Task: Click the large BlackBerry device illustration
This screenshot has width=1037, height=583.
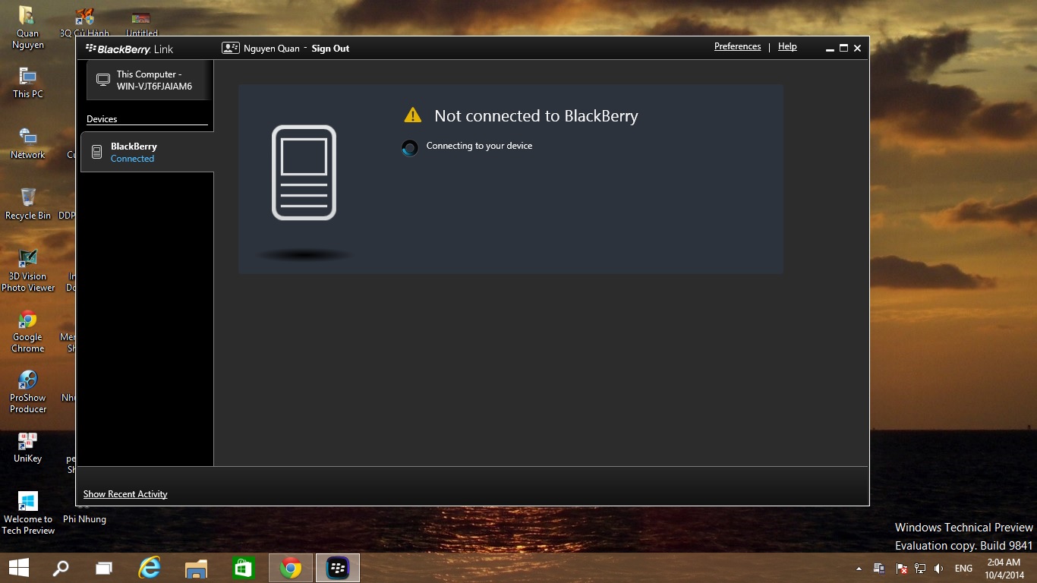Action: (304, 173)
